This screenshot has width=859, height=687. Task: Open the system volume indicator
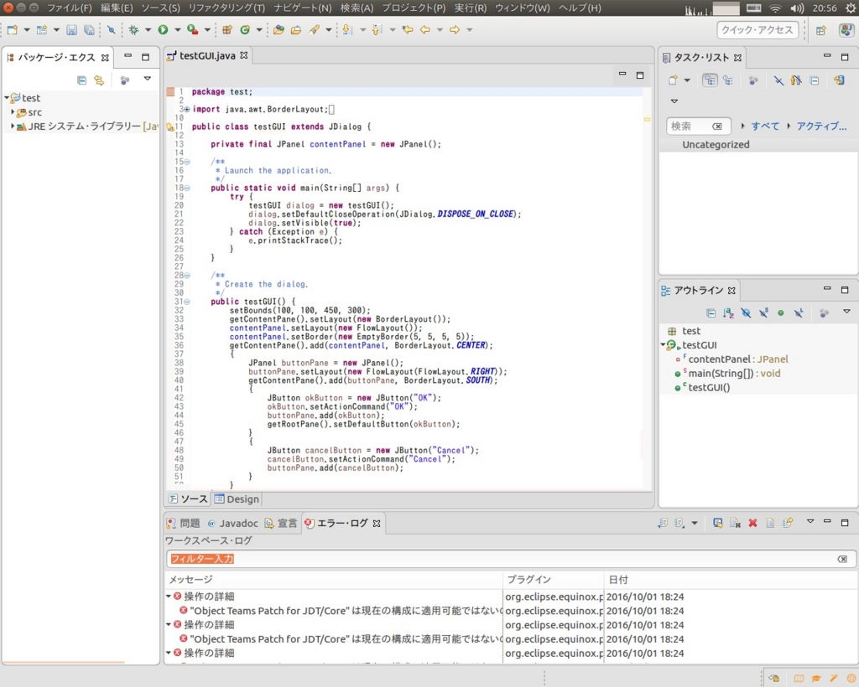pyautogui.click(x=797, y=8)
